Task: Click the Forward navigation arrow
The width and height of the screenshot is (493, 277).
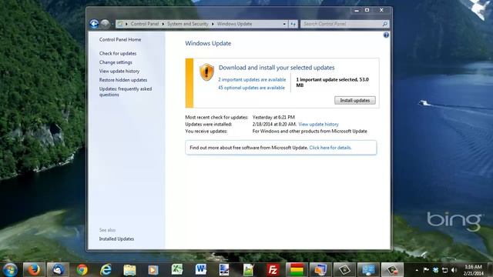Action: pyautogui.click(x=106, y=24)
